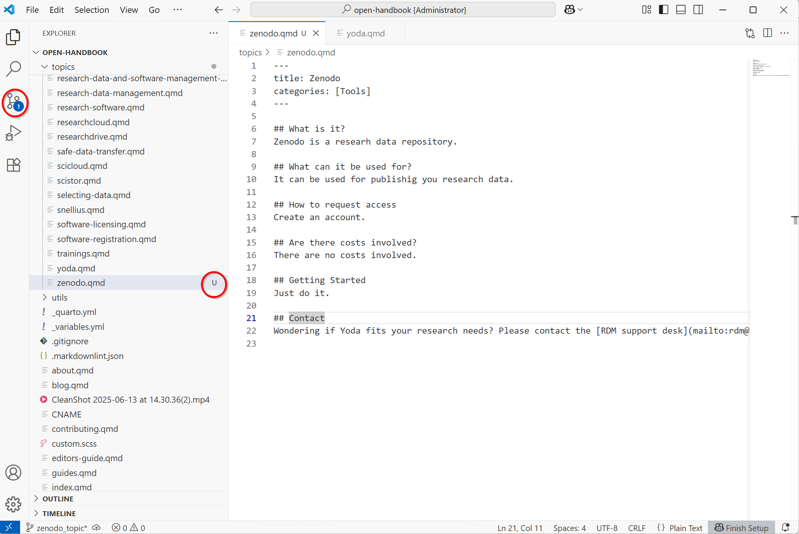
Task: Open the command center search box
Action: [x=403, y=10]
